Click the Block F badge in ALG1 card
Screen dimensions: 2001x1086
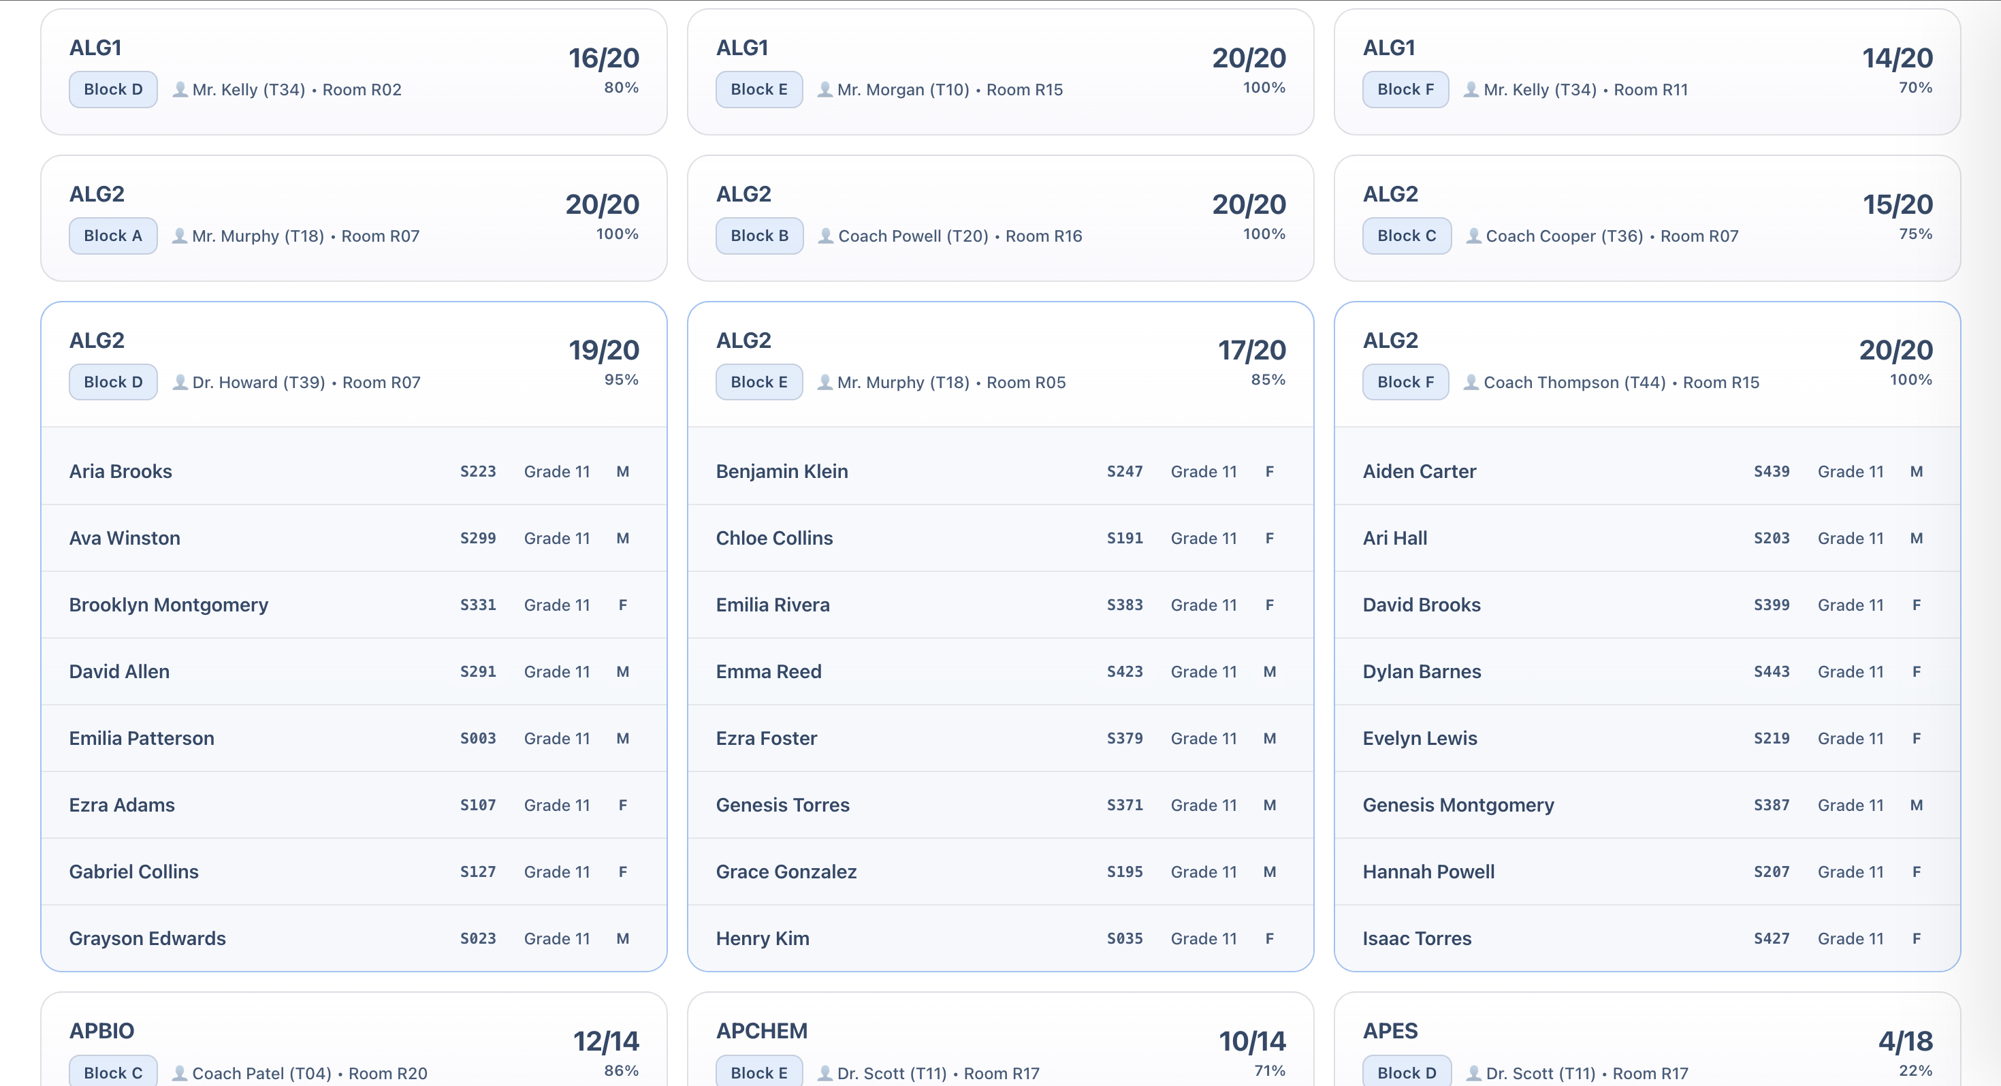click(x=1405, y=89)
